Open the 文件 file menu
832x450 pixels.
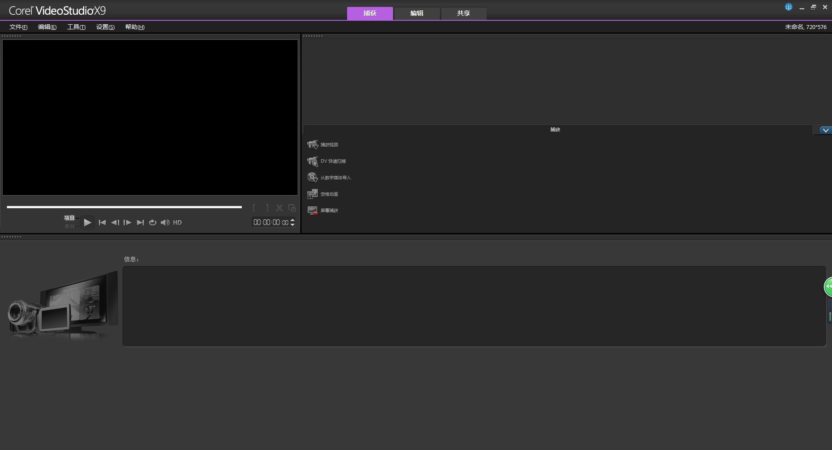pos(18,27)
